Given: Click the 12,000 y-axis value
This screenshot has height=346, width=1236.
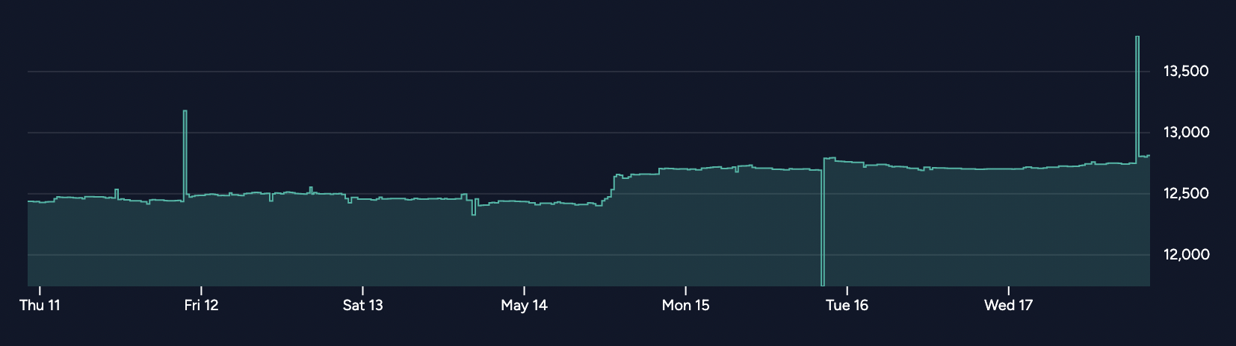Looking at the screenshot, I should 1186,255.
